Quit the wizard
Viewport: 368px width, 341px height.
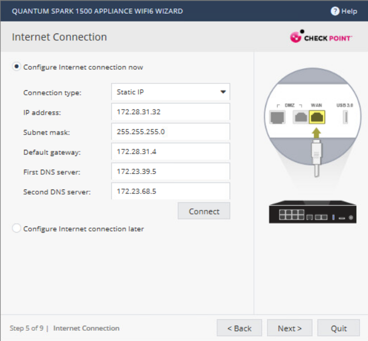pos(339,328)
